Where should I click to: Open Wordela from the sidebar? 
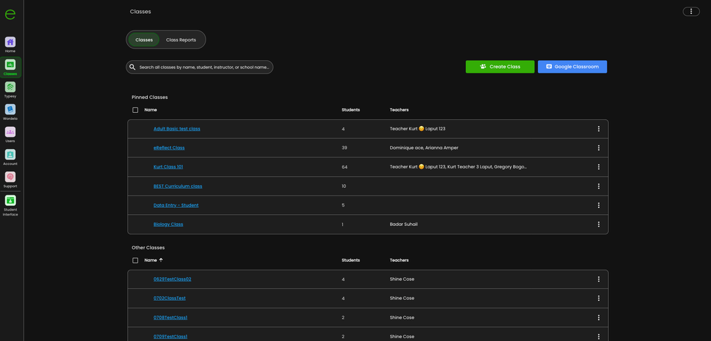(x=10, y=112)
